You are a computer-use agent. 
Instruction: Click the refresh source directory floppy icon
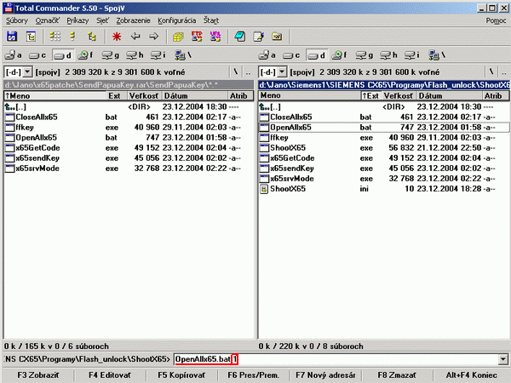click(12, 36)
